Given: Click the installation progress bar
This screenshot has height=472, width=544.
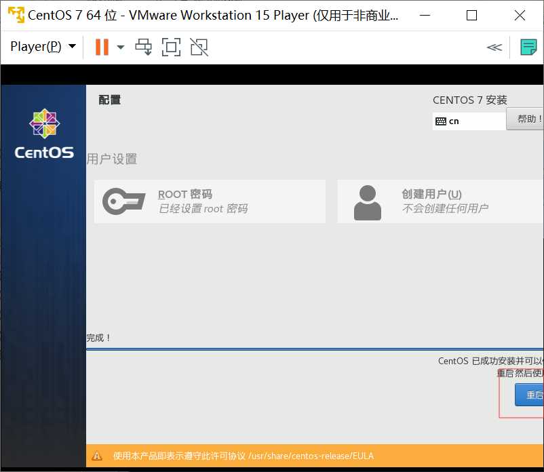Looking at the screenshot, I should pos(315,349).
